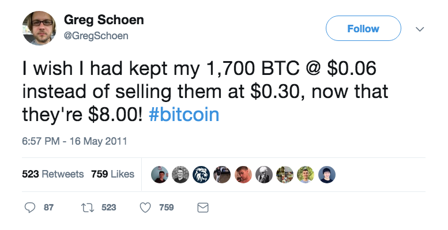Open the #bitcoin hashtag
Viewport: 448px width, 230px height.
[x=184, y=115]
